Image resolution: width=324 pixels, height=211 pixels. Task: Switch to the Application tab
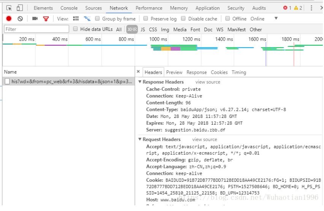tap(208, 8)
